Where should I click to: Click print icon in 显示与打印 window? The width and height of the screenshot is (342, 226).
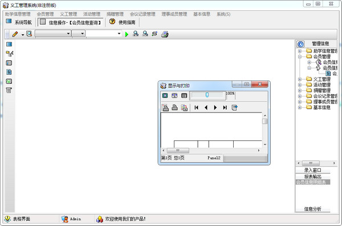click(x=175, y=107)
